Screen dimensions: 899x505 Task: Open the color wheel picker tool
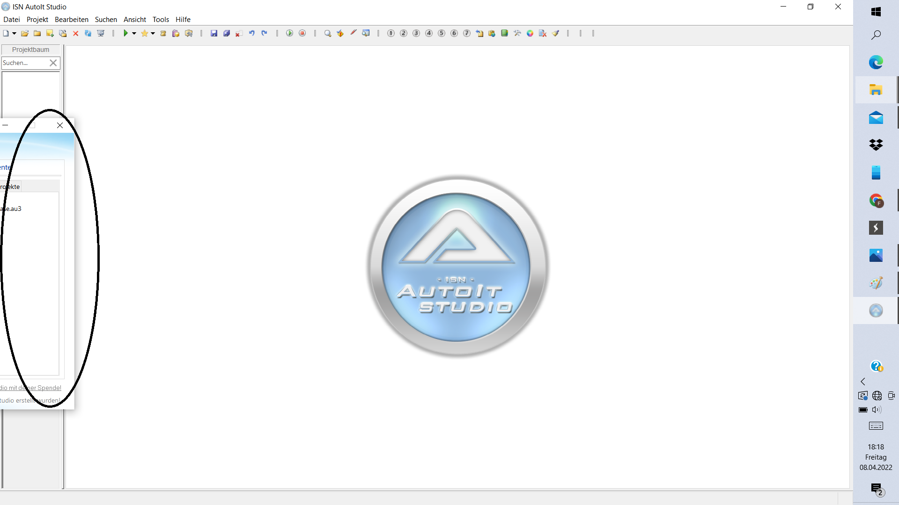coord(530,33)
